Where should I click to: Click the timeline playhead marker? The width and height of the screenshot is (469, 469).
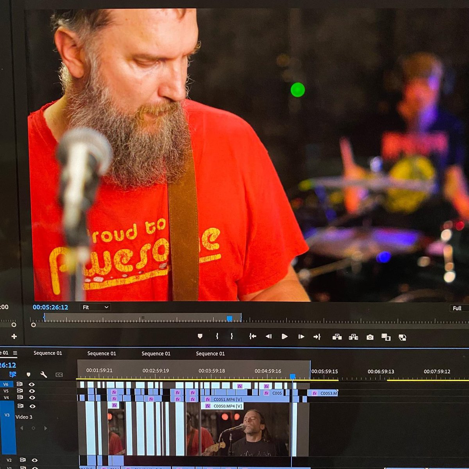292,376
